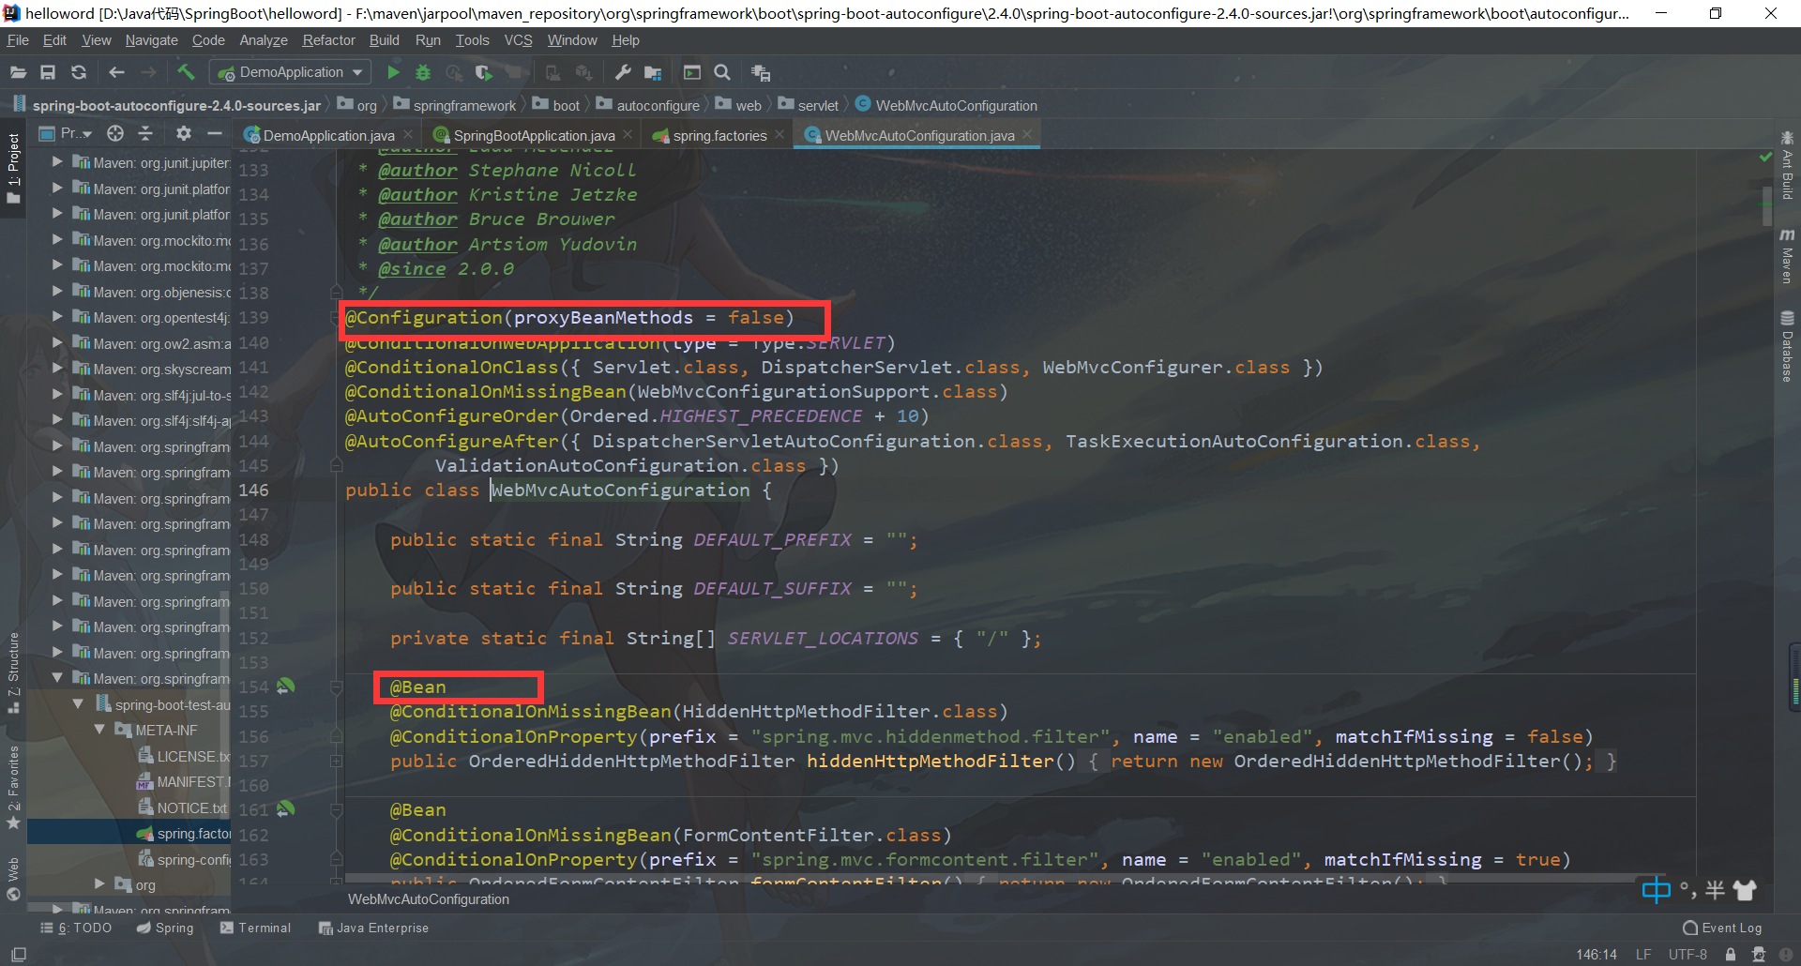Viewport: 1801px width, 966px height.
Task: Open Project Structure folder-grid icon
Action: pos(653,72)
